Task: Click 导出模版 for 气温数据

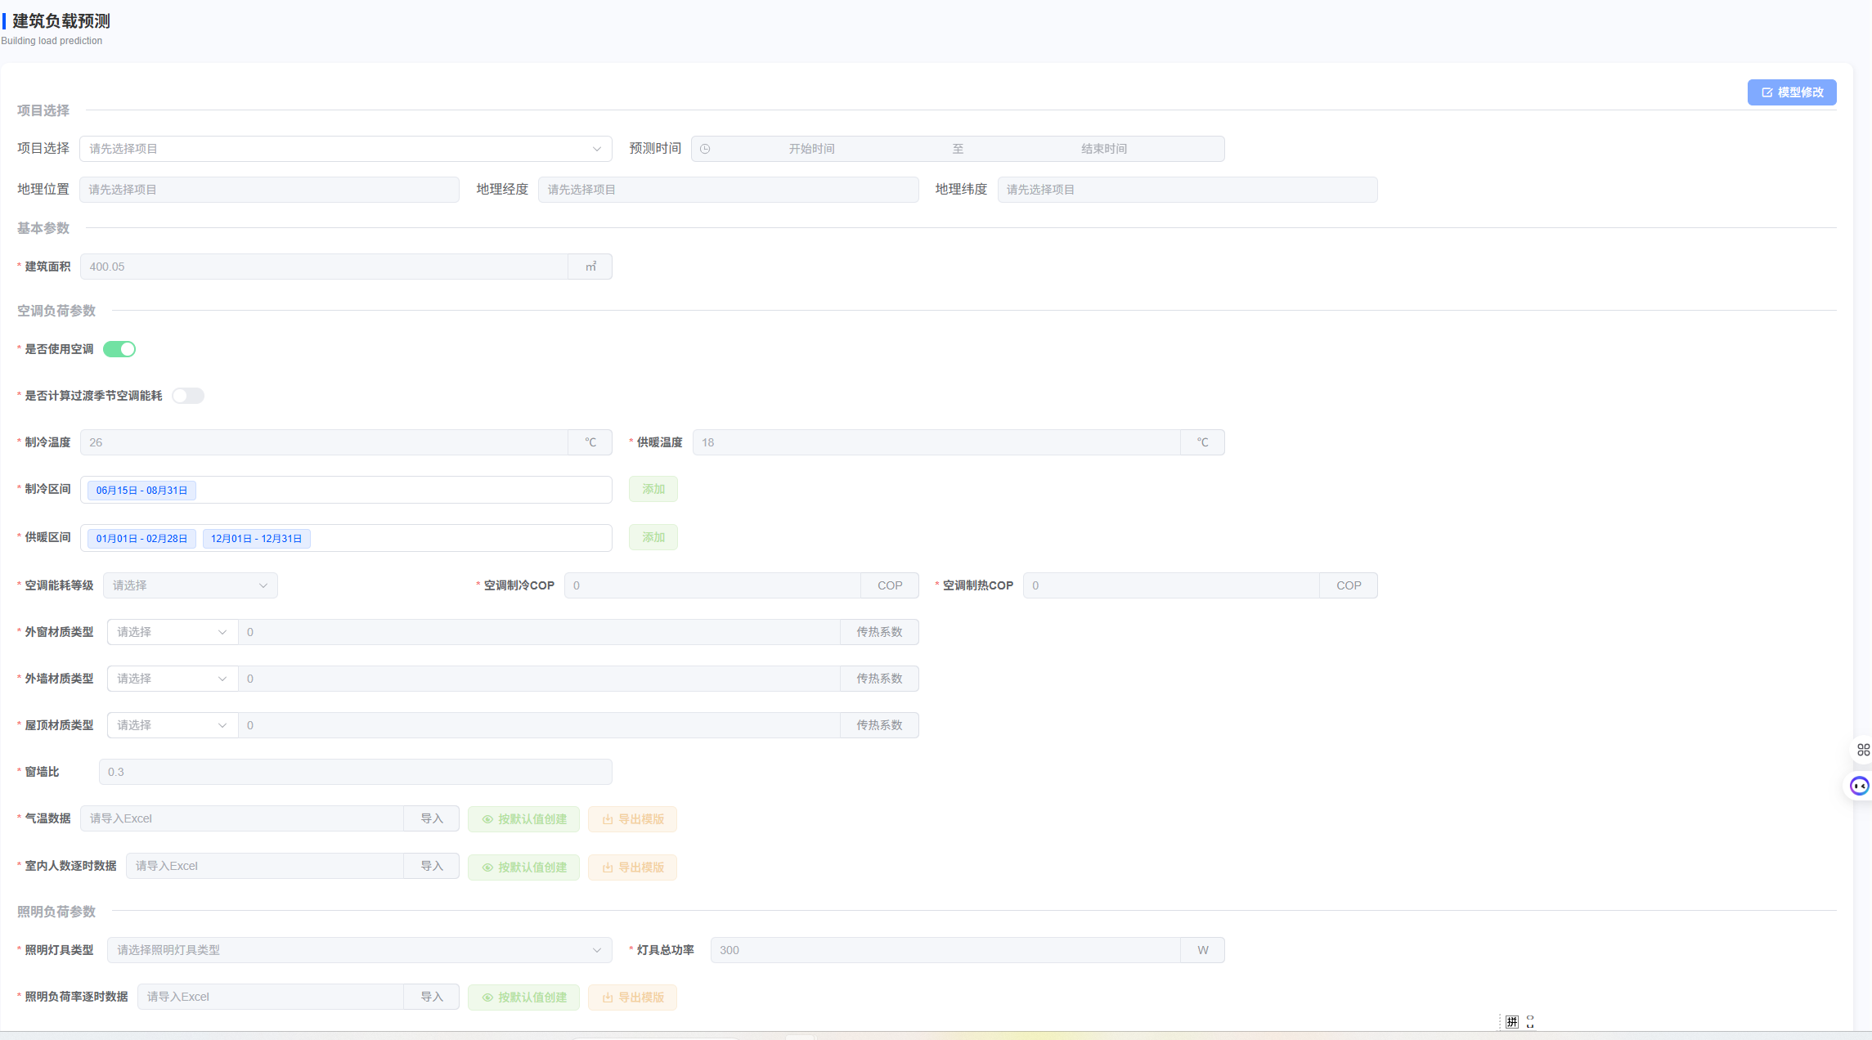Action: pos(632,819)
